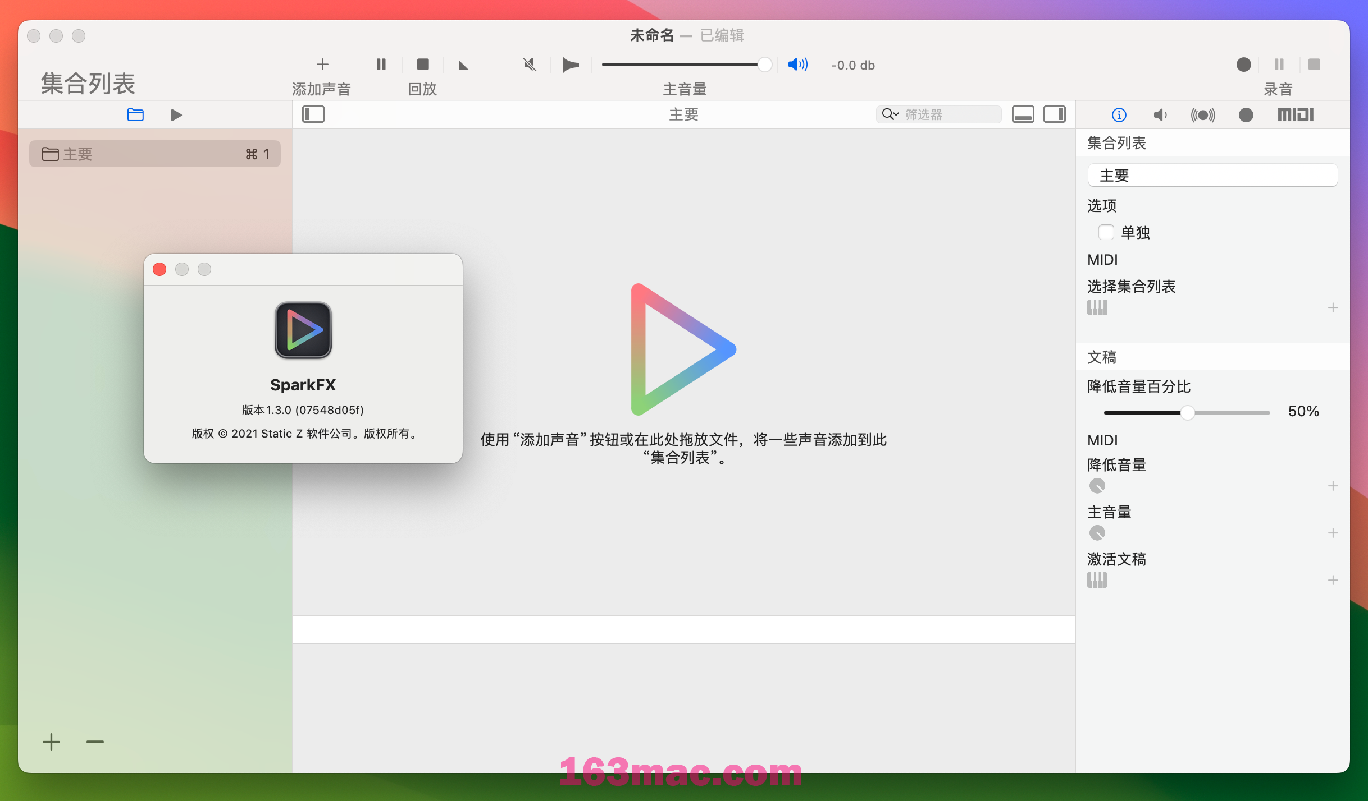Click the filter search field
The height and width of the screenshot is (801, 1368).
(939, 114)
